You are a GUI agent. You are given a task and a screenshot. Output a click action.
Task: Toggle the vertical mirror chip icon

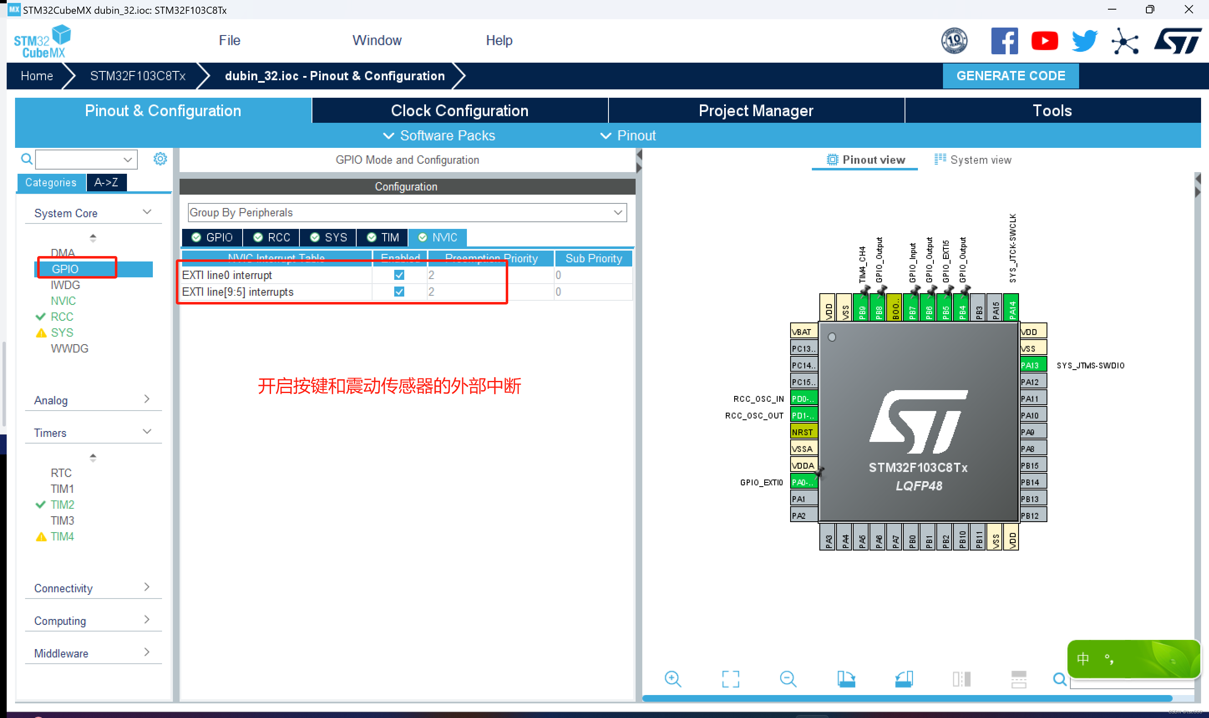961,679
